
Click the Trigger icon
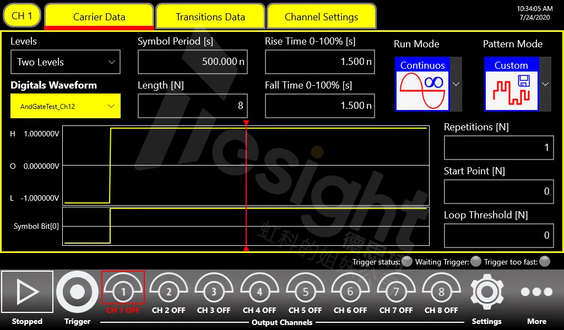[x=77, y=293]
